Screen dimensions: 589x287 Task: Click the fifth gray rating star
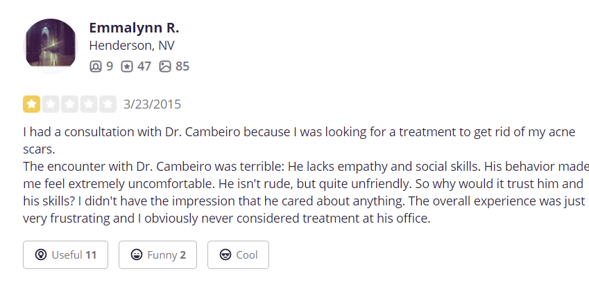tap(108, 104)
